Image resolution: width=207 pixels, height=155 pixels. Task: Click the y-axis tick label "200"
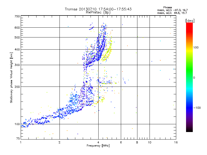coord(17,87)
